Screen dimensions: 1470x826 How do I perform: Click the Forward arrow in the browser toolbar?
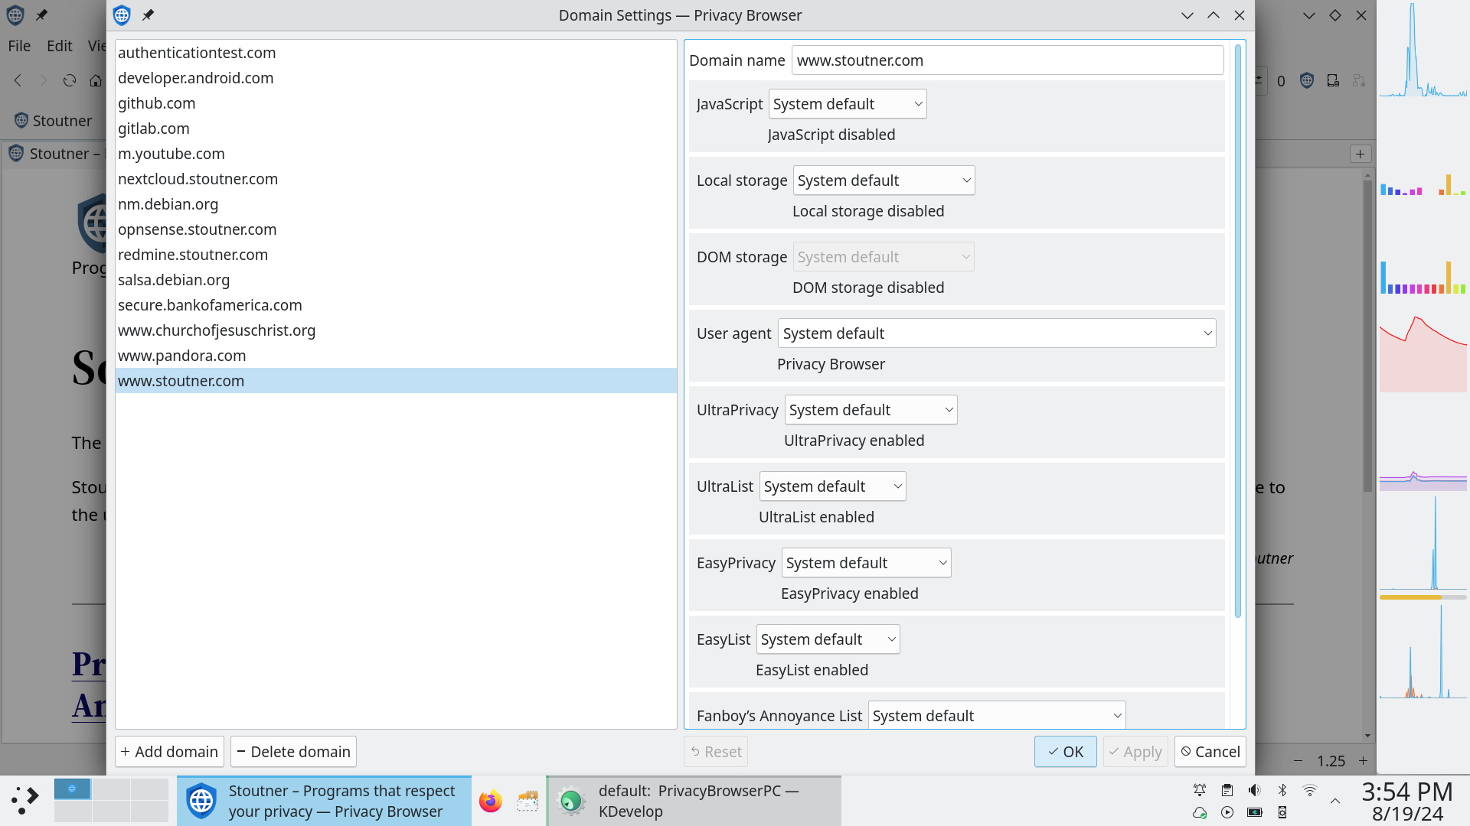click(x=44, y=80)
